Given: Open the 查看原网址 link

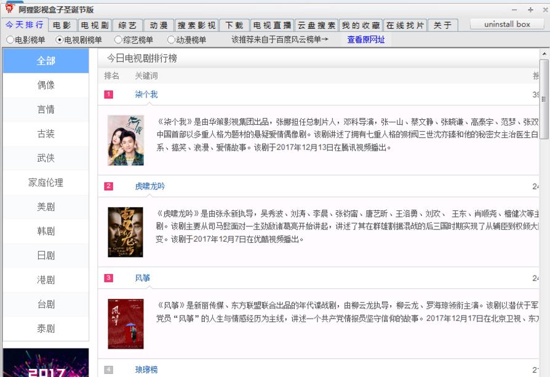Looking at the screenshot, I should [365, 39].
